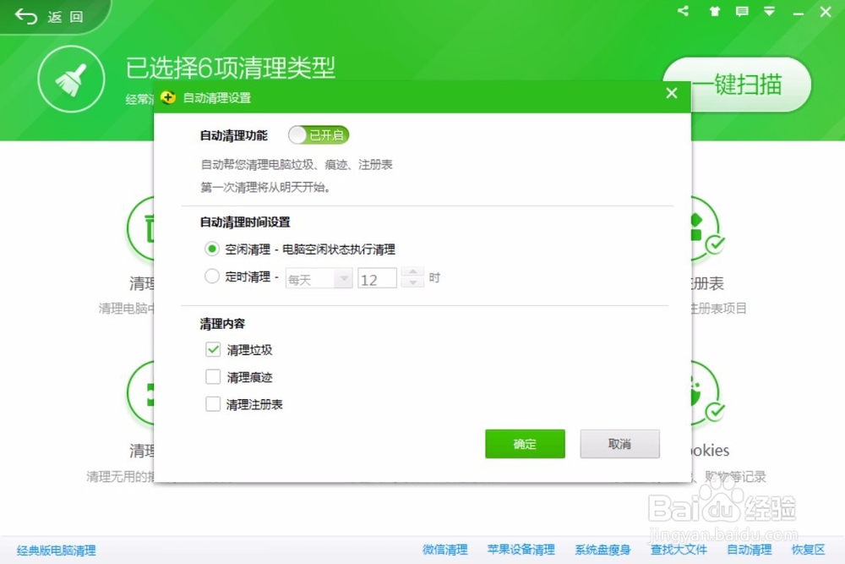Open 查找大文件 from the bottom bar

point(678,550)
